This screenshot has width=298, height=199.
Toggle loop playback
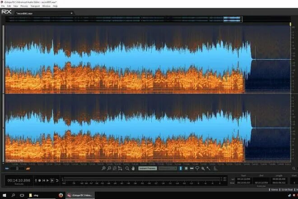[57, 180]
